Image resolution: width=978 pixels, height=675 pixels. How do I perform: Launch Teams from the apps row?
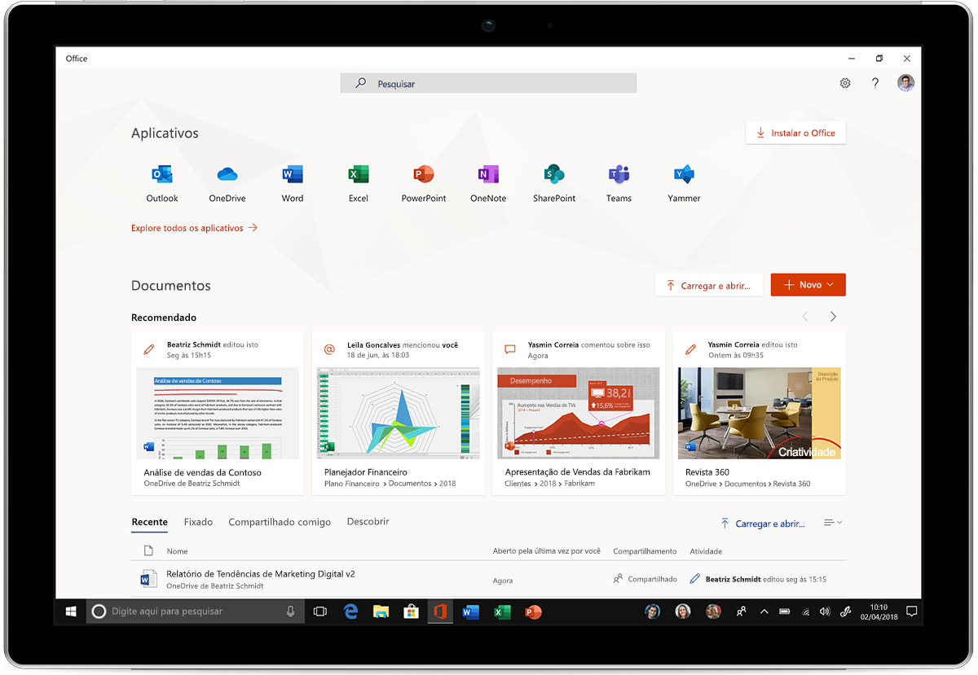619,175
